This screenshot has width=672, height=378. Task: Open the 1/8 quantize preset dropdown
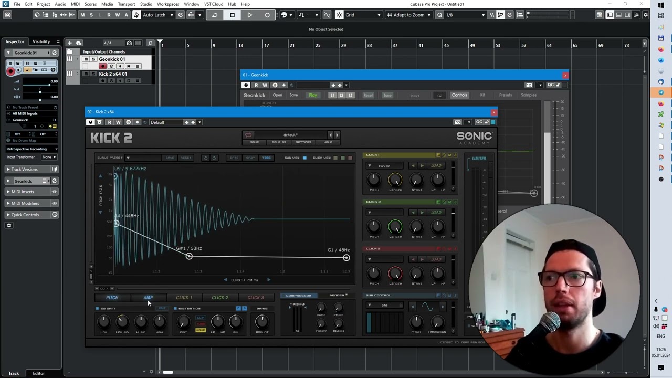(464, 15)
